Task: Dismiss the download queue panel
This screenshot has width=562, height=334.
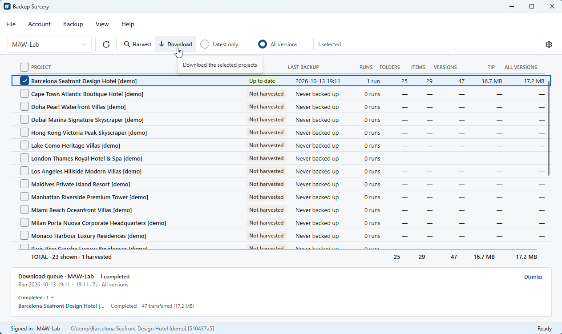Action: 533,277
